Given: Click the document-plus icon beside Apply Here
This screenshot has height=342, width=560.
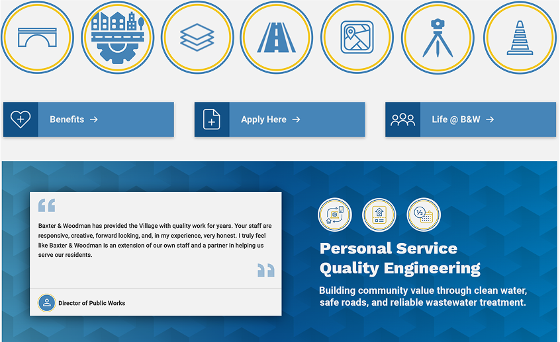Looking at the screenshot, I should 212,120.
